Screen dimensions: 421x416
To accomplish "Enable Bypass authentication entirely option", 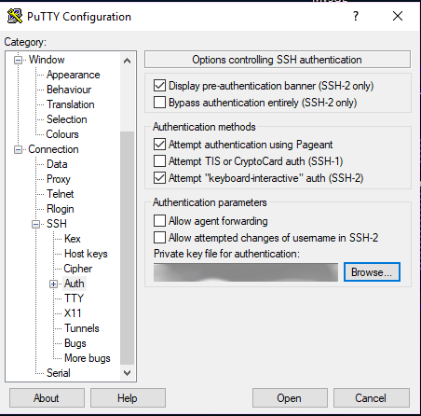I will point(159,103).
